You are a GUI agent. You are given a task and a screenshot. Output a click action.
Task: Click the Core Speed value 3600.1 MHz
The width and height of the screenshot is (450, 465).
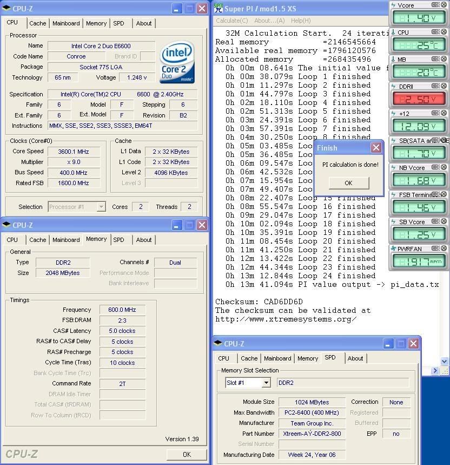(74, 152)
